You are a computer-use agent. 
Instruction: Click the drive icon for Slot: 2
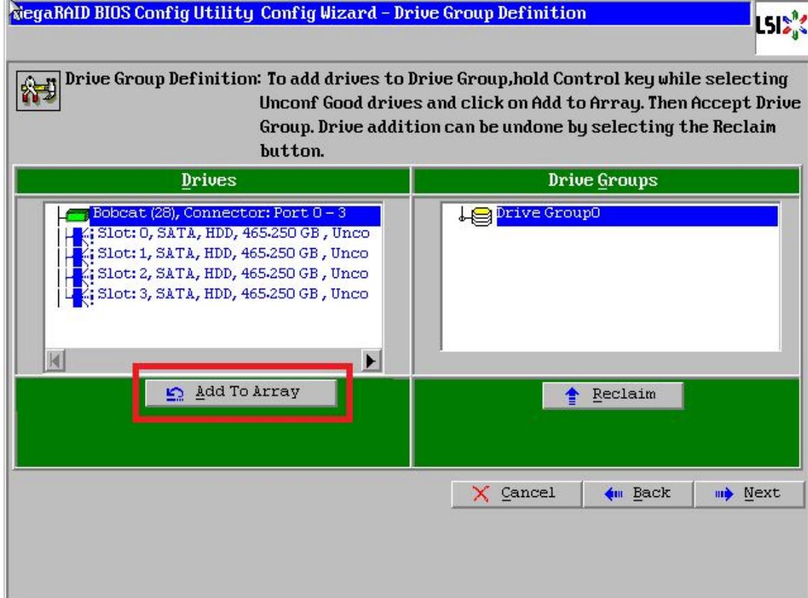pos(82,276)
